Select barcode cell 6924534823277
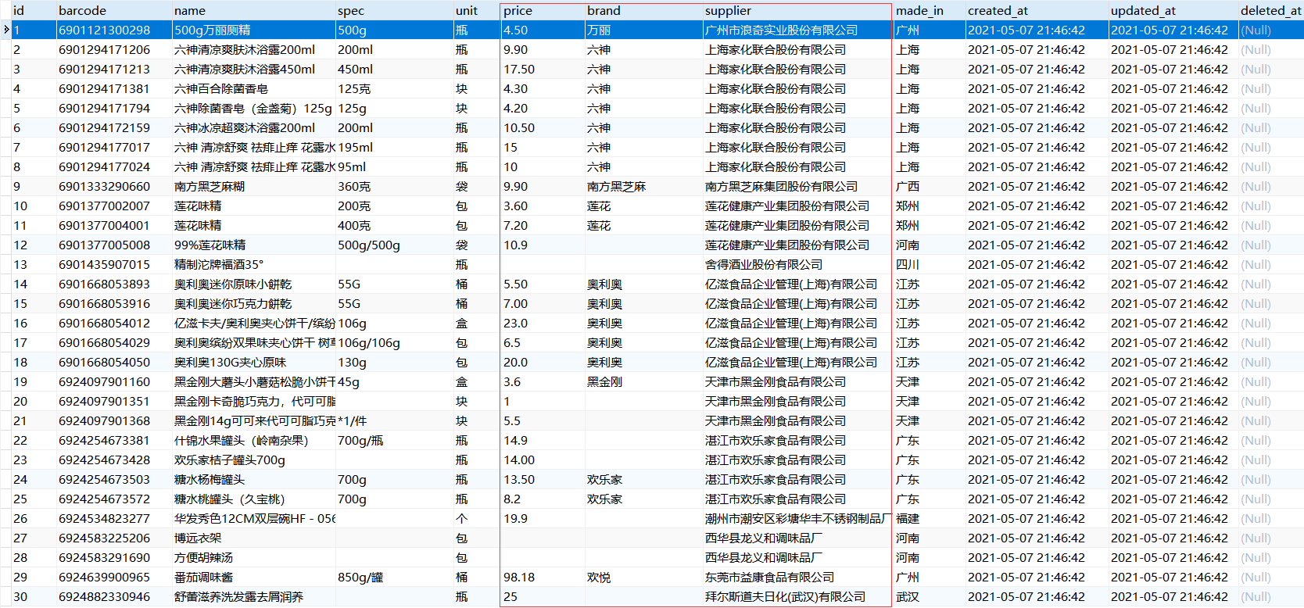The image size is (1304, 608). pos(114,518)
